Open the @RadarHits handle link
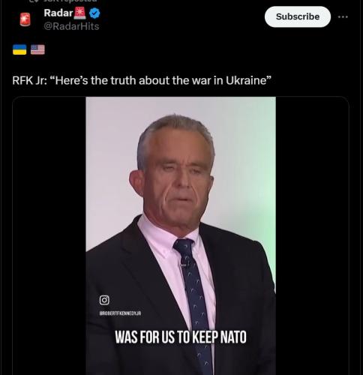The image size is (363, 375). point(71,26)
